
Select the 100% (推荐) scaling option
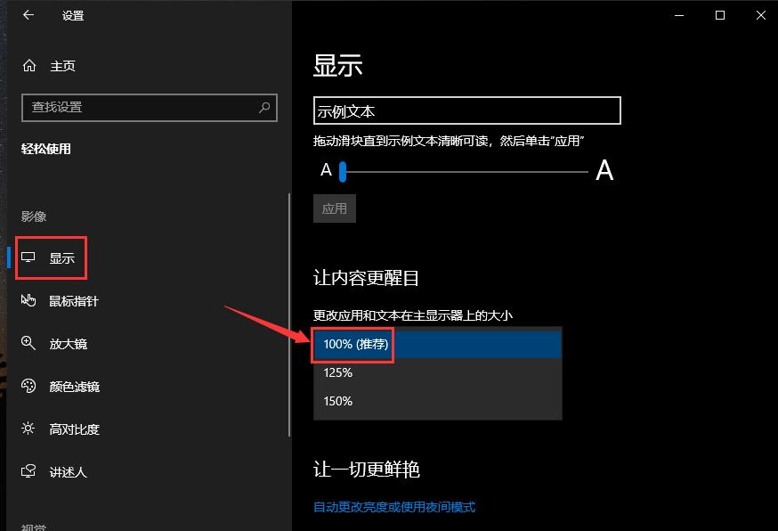(x=353, y=344)
